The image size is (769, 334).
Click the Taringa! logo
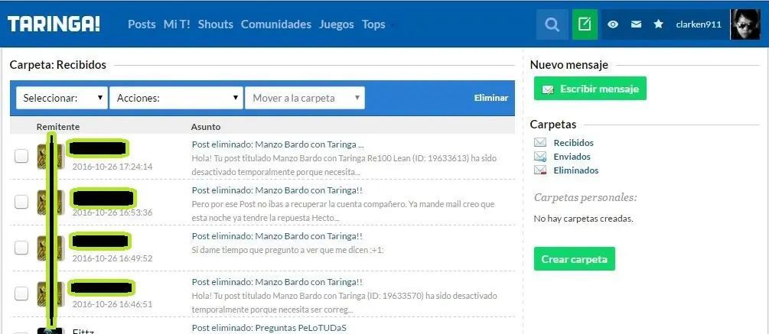coord(54,24)
